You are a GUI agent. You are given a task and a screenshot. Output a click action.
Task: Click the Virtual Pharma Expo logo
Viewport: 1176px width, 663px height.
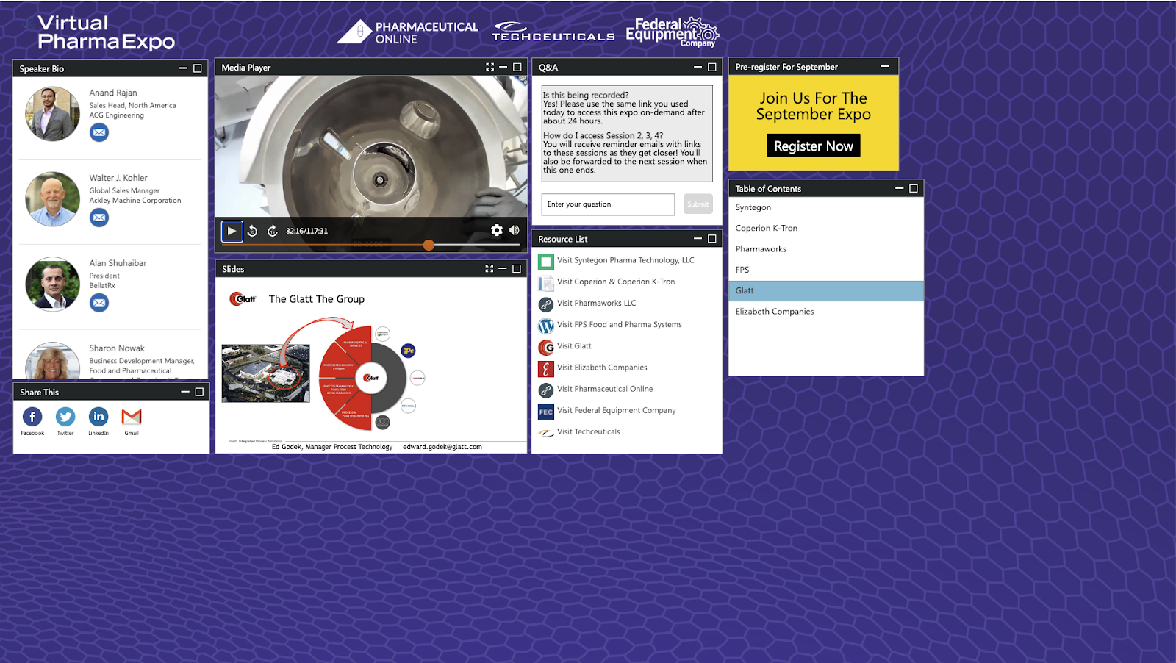point(106,32)
